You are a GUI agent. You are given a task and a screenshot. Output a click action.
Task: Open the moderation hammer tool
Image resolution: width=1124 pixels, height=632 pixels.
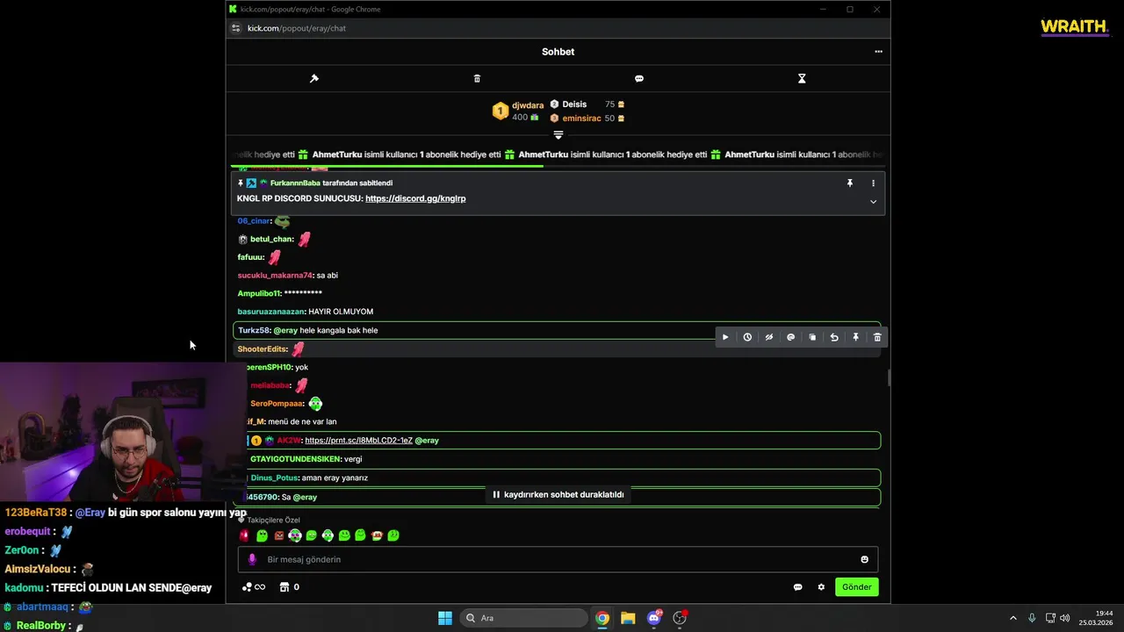[x=313, y=78]
